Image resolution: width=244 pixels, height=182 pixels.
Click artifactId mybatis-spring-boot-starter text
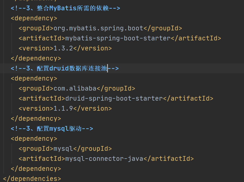point(118,38)
